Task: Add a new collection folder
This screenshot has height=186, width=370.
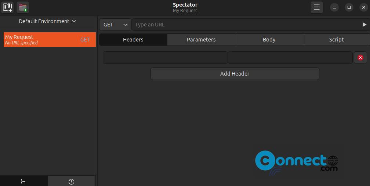Action: pos(23,7)
